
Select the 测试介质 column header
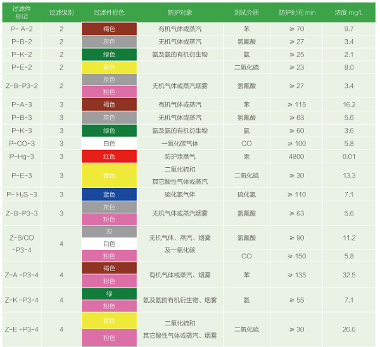coord(246,12)
